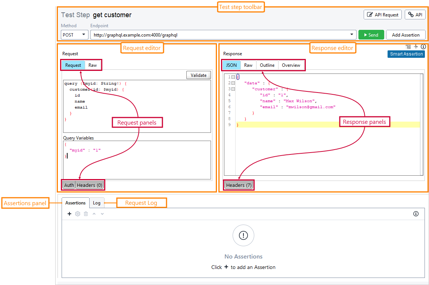
Task: Click the "myid" : "1" variable line
Action: pos(85,150)
